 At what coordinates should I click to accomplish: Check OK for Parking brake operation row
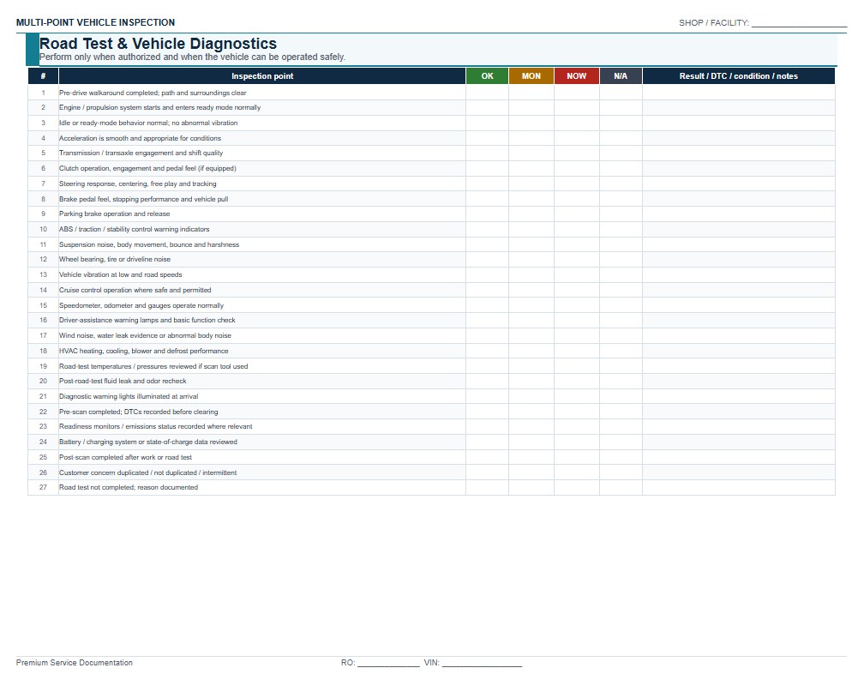487,214
